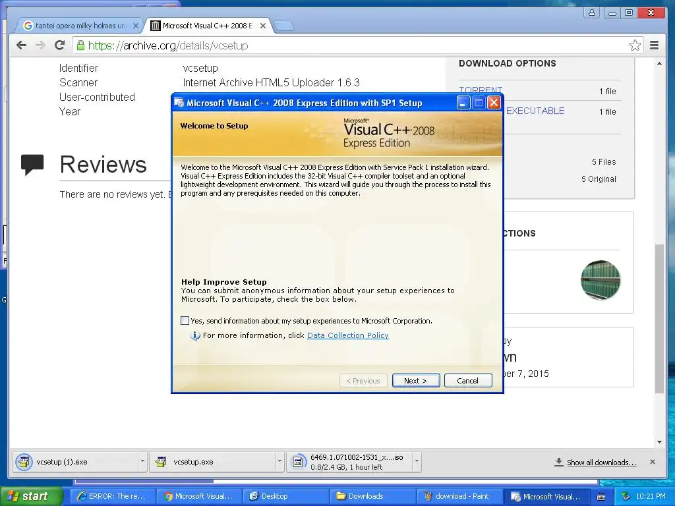Click the scroll up arrow of the page

point(659,64)
